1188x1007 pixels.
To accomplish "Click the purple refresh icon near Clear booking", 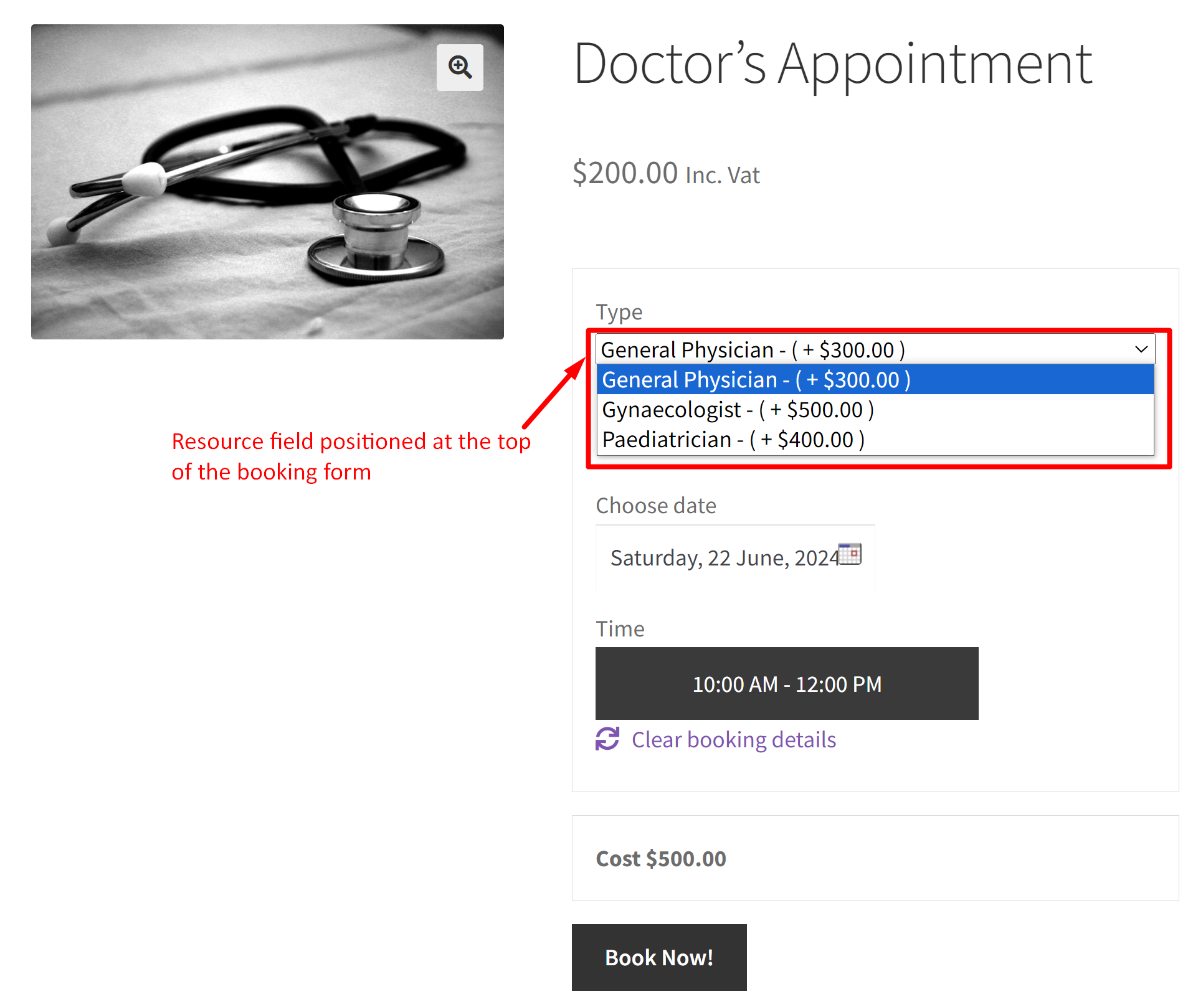I will pos(607,739).
